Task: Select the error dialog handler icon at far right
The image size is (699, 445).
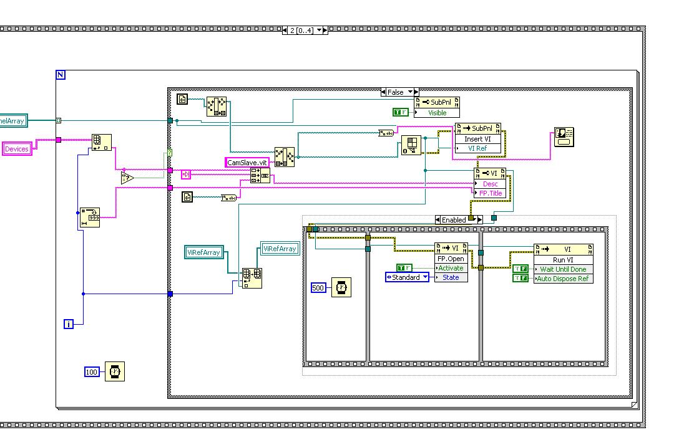Action: tap(564, 137)
